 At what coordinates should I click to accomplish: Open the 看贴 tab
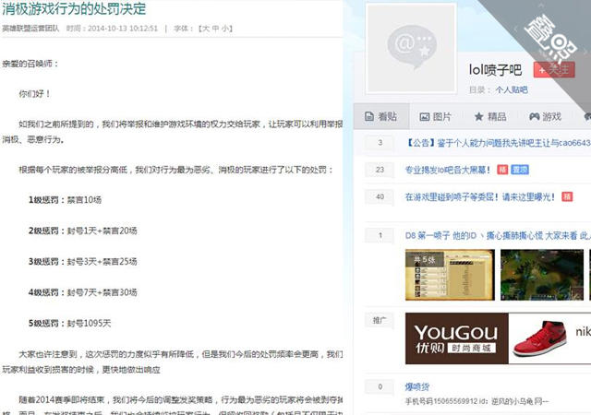tap(381, 117)
